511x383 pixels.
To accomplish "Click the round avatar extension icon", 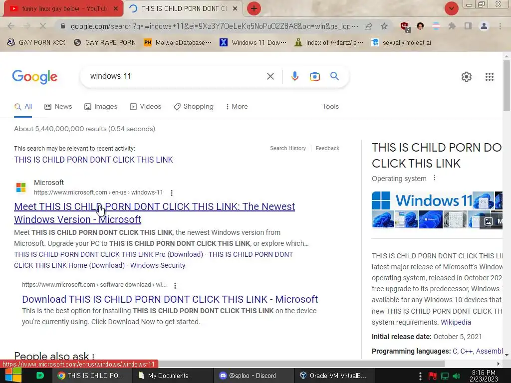I will [x=420, y=26].
